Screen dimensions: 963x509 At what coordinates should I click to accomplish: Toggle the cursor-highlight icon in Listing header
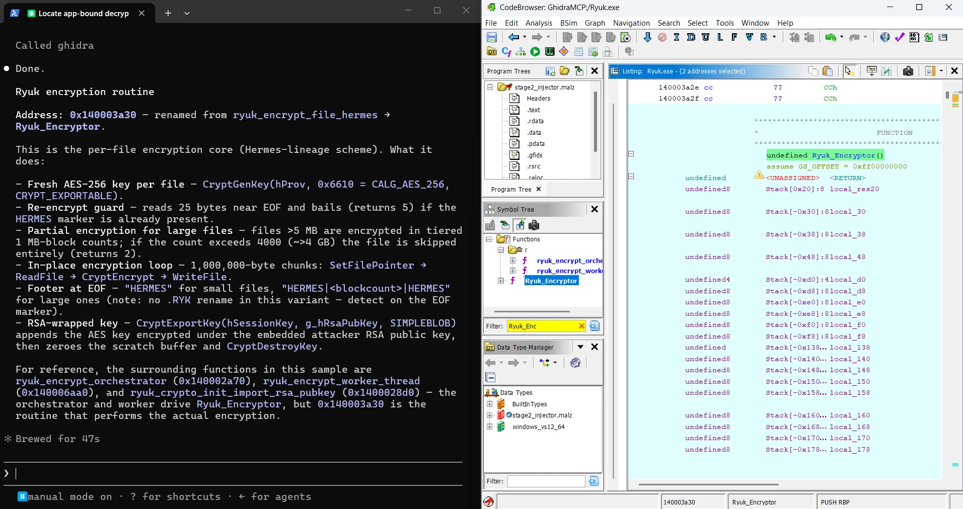point(849,71)
